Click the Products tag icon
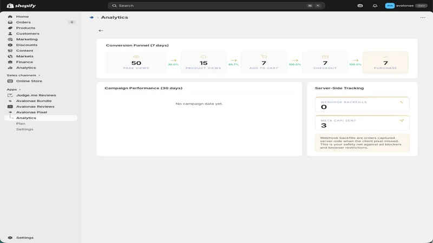The height and width of the screenshot is (243, 433). click(10, 28)
